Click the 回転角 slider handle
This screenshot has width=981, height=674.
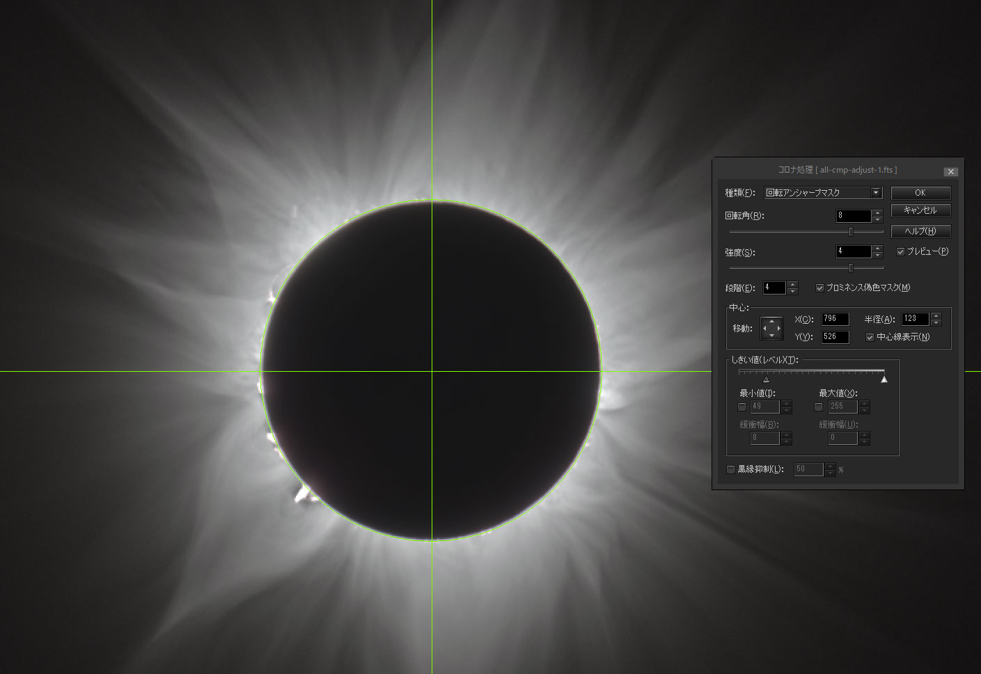coord(851,232)
